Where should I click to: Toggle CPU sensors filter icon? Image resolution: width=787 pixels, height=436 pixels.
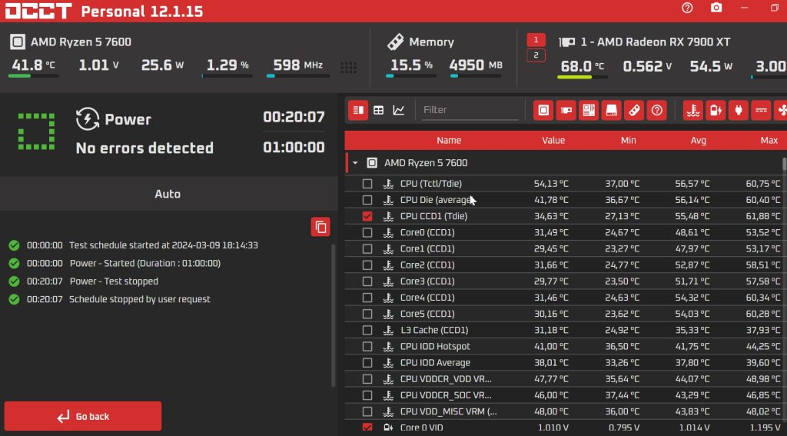click(x=543, y=110)
